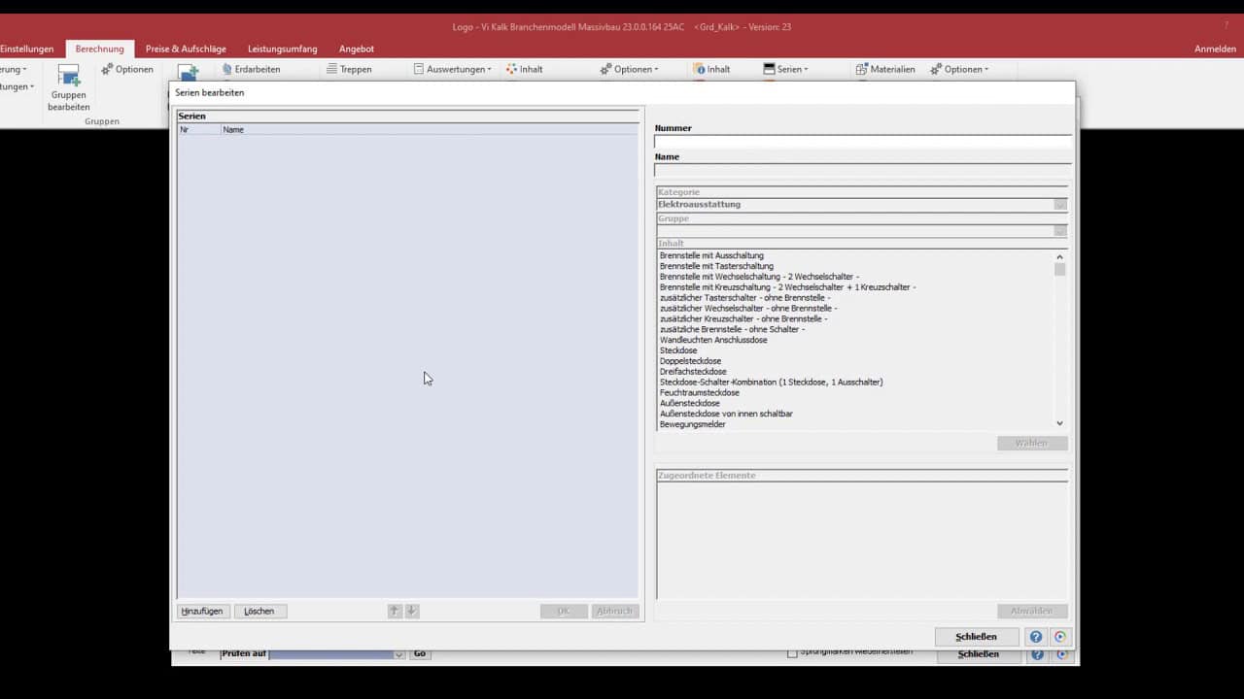Switch to the Angebot tab

click(x=357, y=49)
